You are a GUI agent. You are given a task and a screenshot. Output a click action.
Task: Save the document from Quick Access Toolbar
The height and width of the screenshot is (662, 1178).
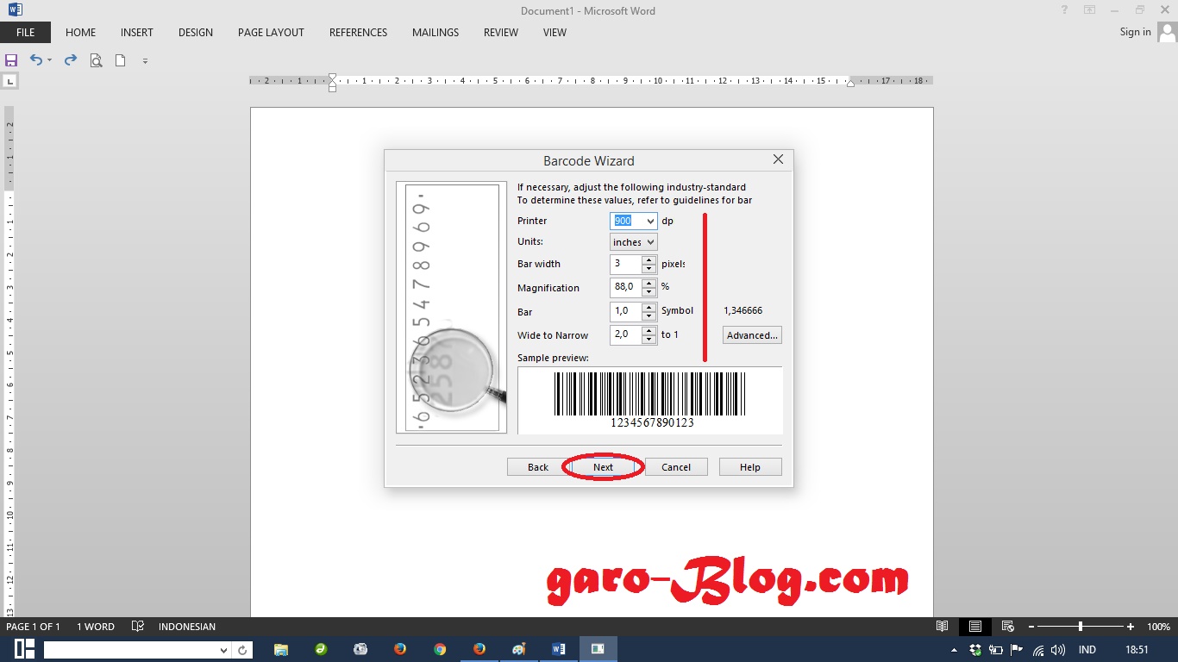point(11,60)
